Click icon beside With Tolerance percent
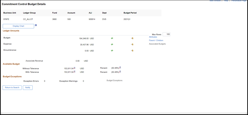Viewport: 248px width, 115px height. [120, 72]
